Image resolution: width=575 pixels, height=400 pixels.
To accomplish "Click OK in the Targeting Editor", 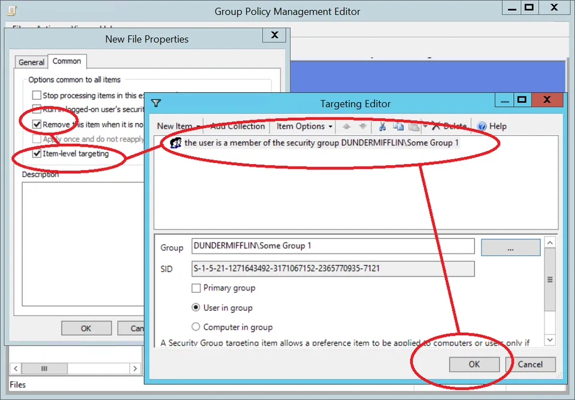I will coord(474,364).
